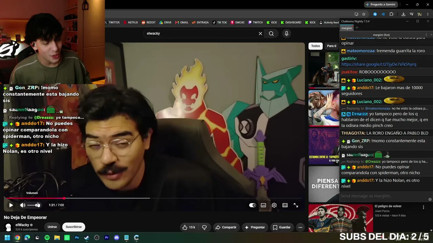Select the margiim tab in Chatterino
This screenshot has width=433, height=243.
pyautogui.click(x=346, y=28)
